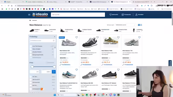
Task: Check the first price range checkbox
Action: pos(31,77)
